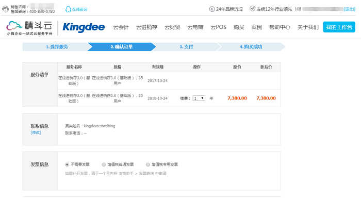Click the 24年品牌沉淀 K badge icon
The image size is (361, 201).
click(x=212, y=9)
